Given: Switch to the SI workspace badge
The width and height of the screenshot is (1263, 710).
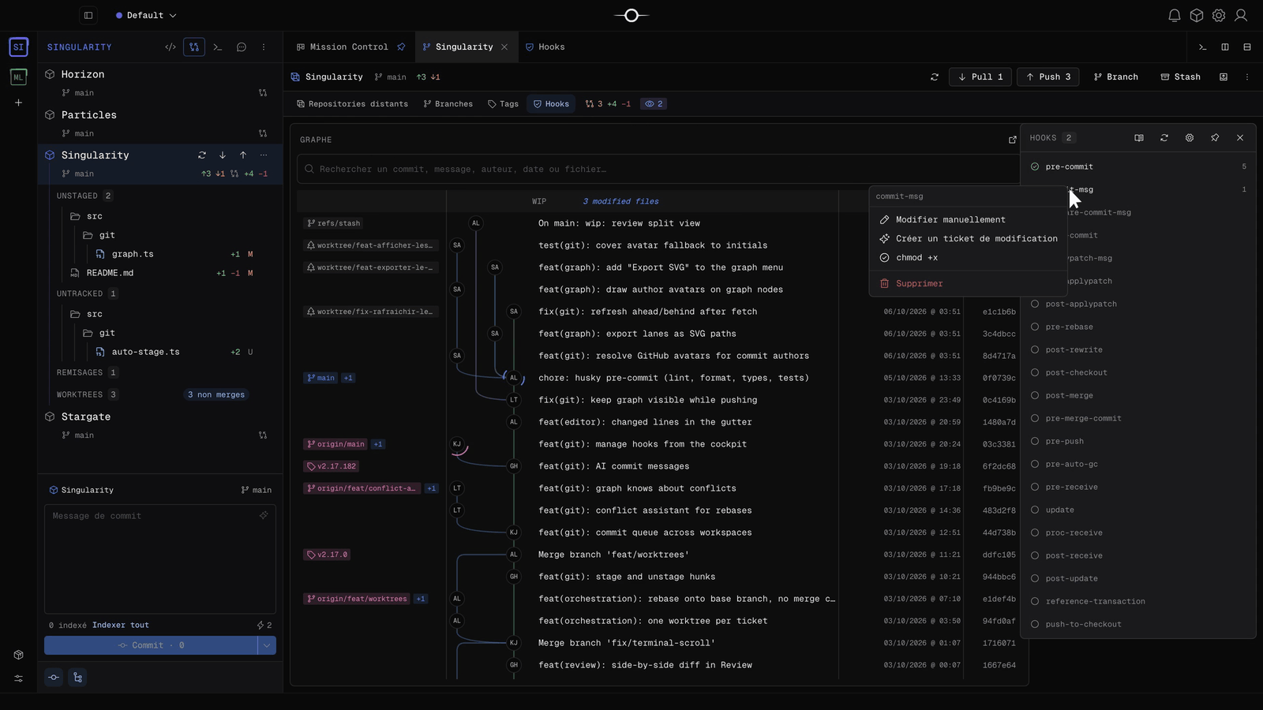Looking at the screenshot, I should coord(18,47).
